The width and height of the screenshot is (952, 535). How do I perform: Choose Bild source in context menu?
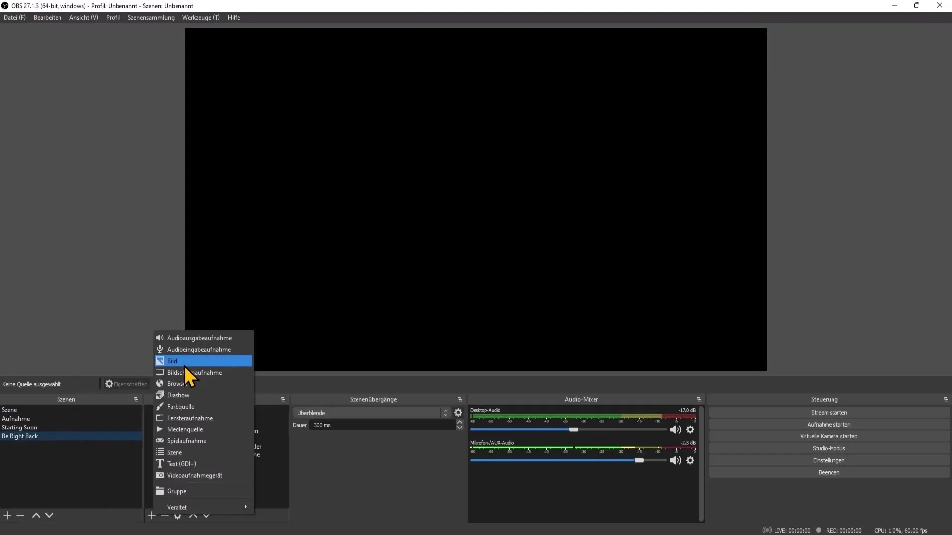203,361
